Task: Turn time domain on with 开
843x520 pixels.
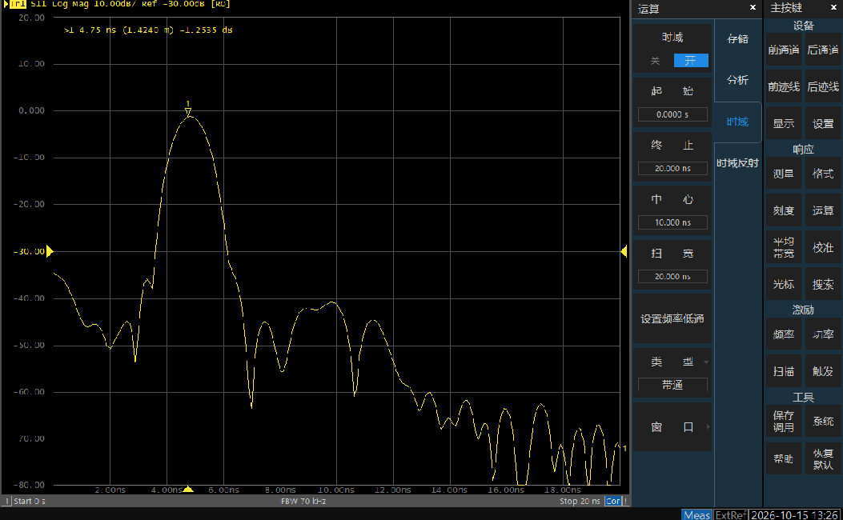Action: [x=691, y=61]
